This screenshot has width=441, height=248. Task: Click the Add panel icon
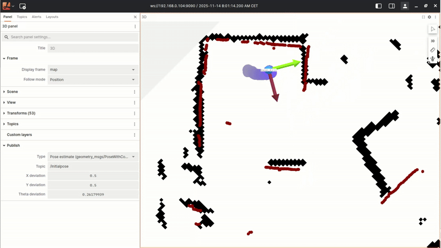(23, 6)
